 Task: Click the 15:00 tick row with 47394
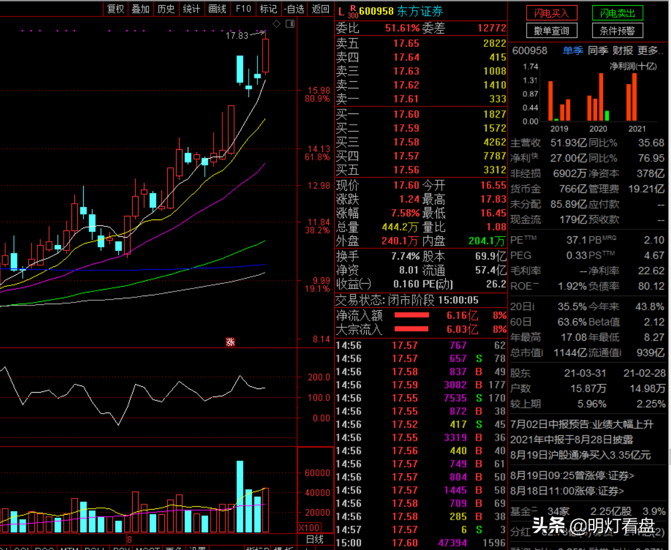tap(420, 543)
